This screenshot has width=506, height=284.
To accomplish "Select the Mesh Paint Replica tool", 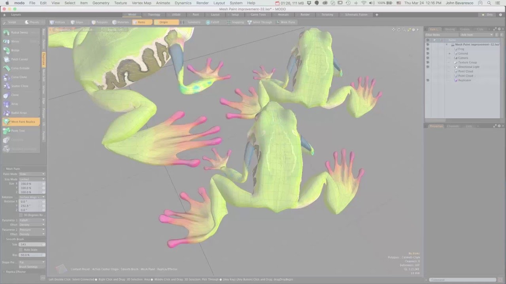I will 21,122.
